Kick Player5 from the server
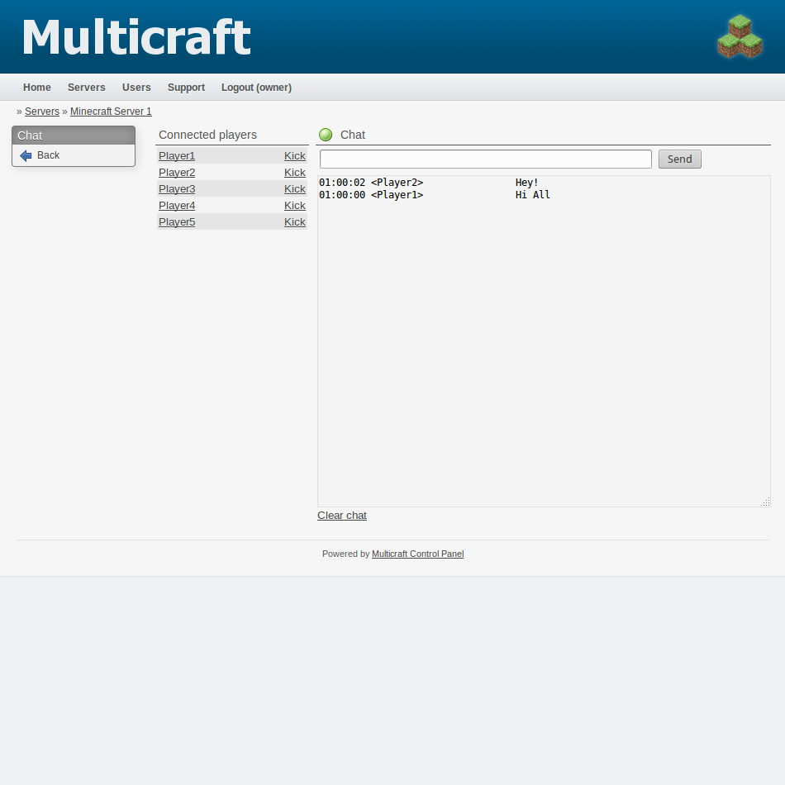 click(x=295, y=221)
